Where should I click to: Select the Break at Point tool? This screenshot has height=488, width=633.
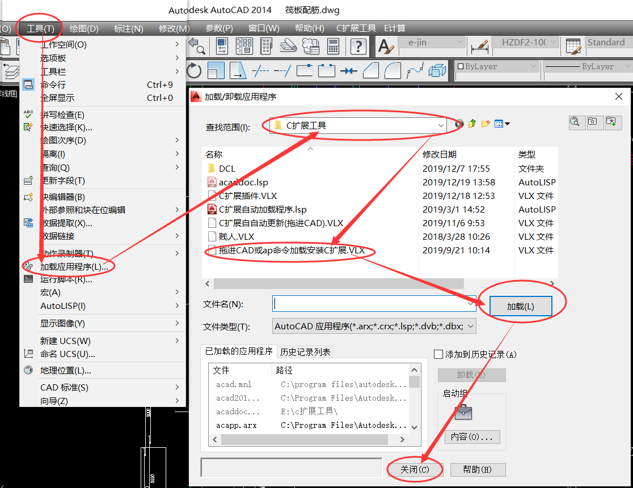point(305,71)
